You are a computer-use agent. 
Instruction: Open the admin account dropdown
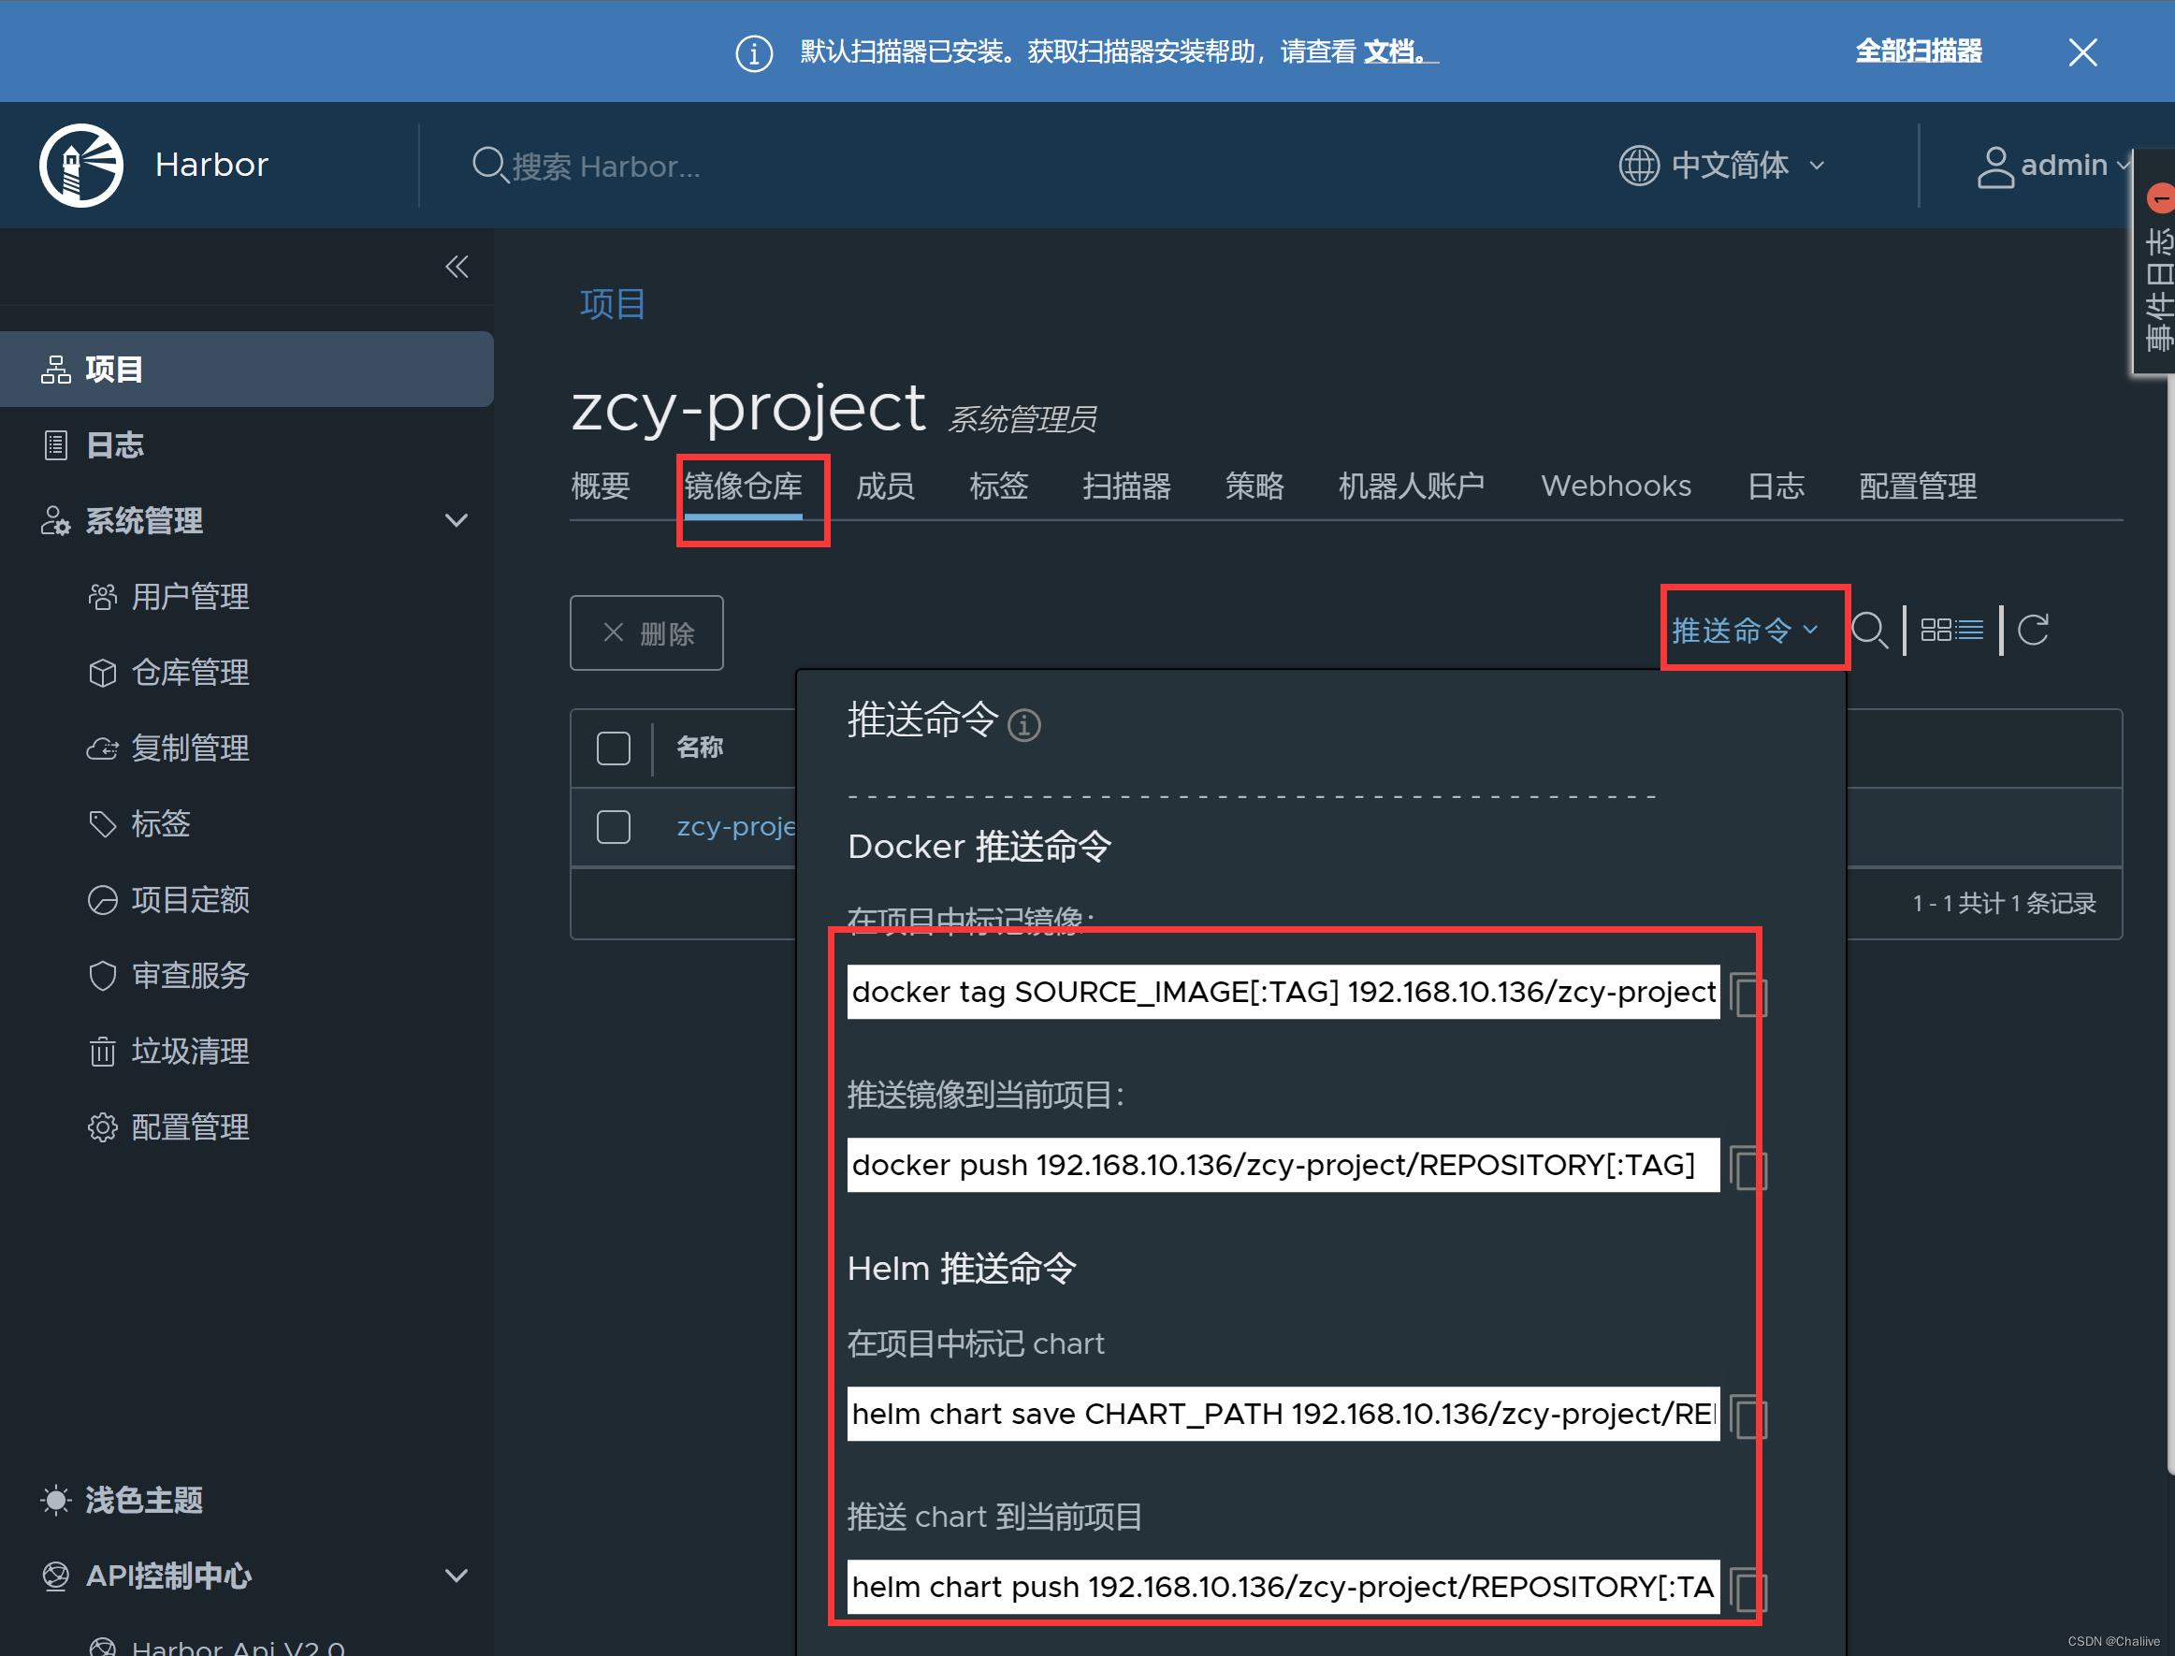(2053, 165)
